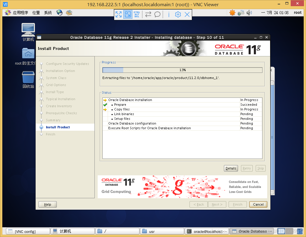Switch to usr folder taskbar window

coord(162,231)
